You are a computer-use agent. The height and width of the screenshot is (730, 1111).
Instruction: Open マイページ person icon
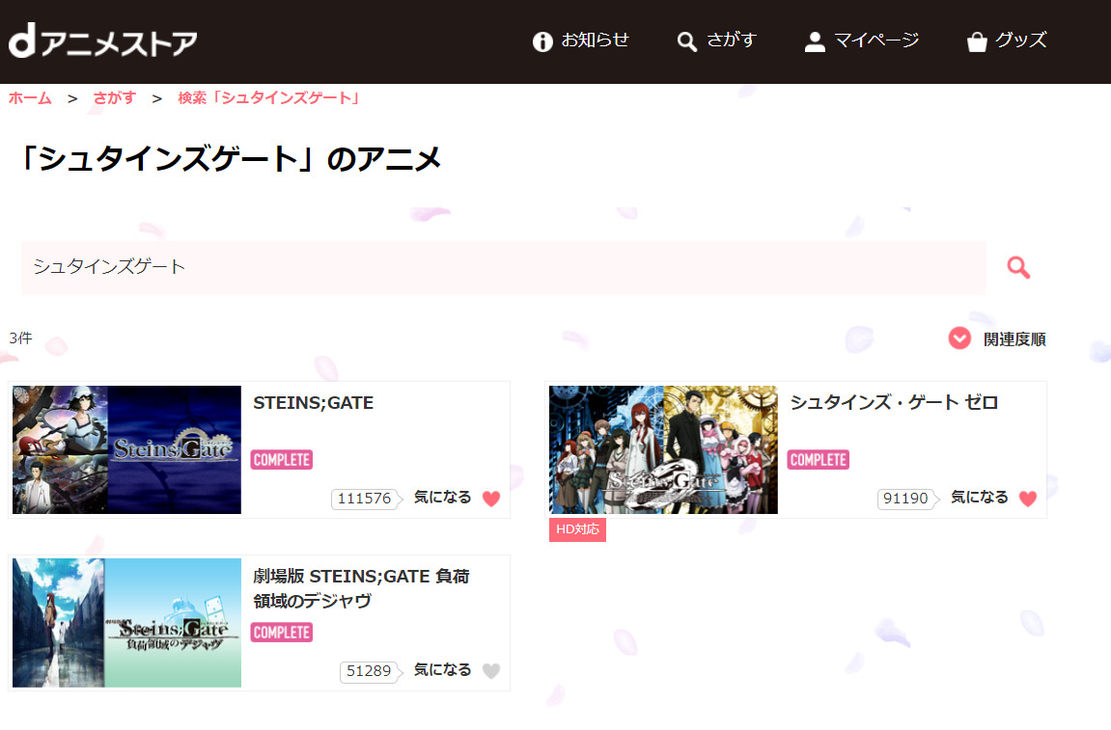click(x=815, y=41)
